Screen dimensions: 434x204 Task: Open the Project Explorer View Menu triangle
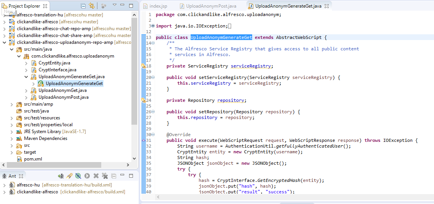pyautogui.click(x=115, y=5)
